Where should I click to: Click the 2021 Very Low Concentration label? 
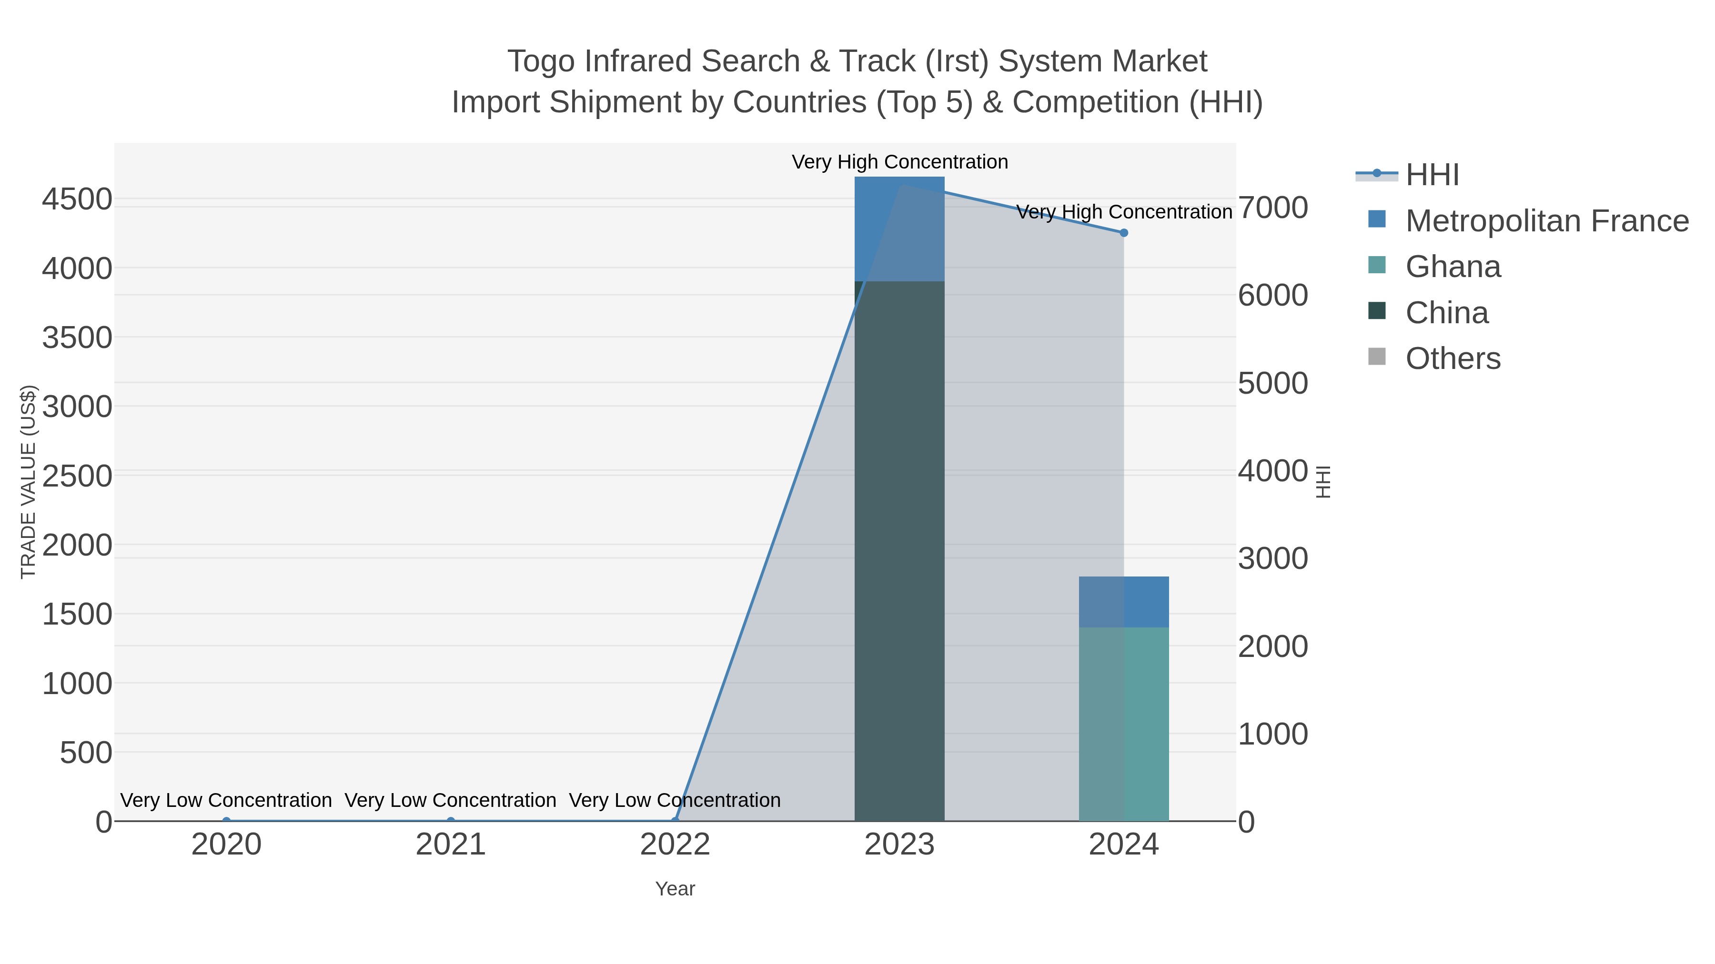point(451,800)
